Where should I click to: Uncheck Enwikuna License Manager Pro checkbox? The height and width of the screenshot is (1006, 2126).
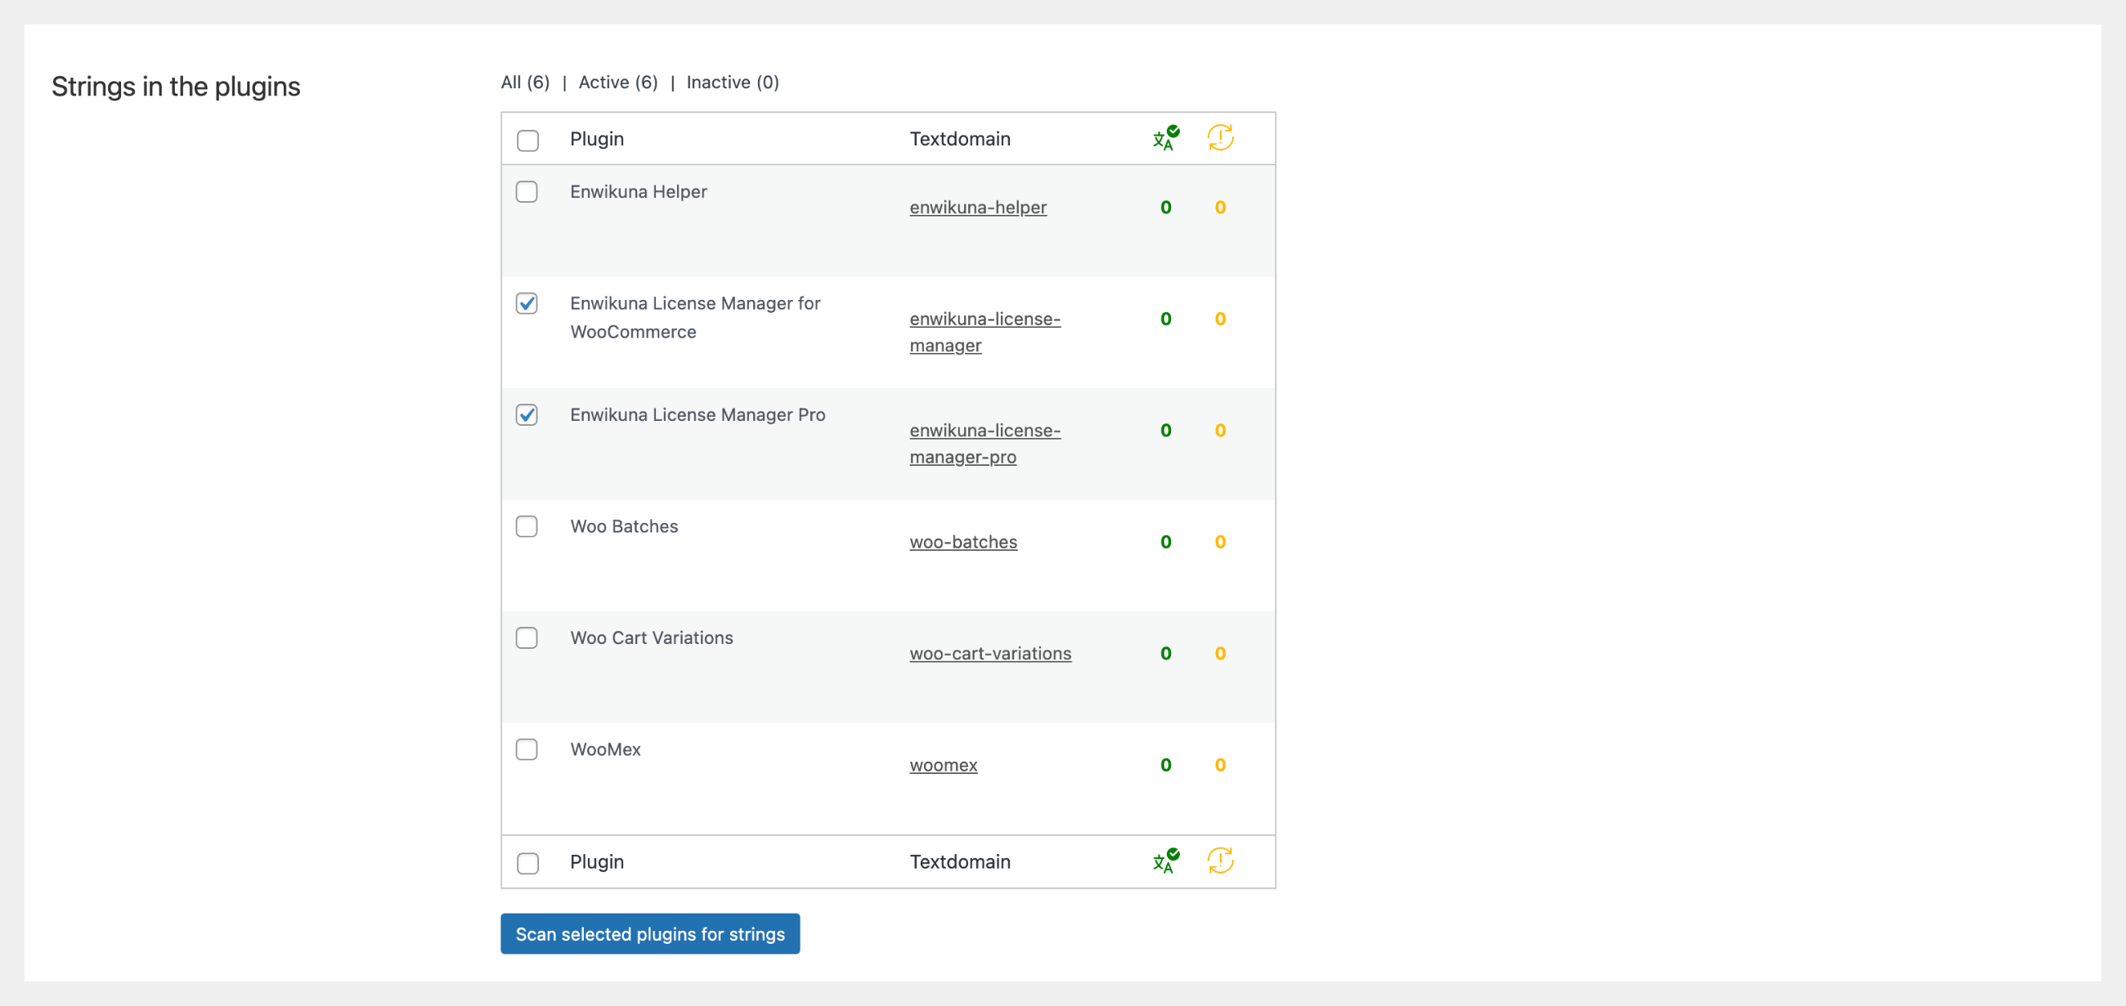[x=527, y=415]
